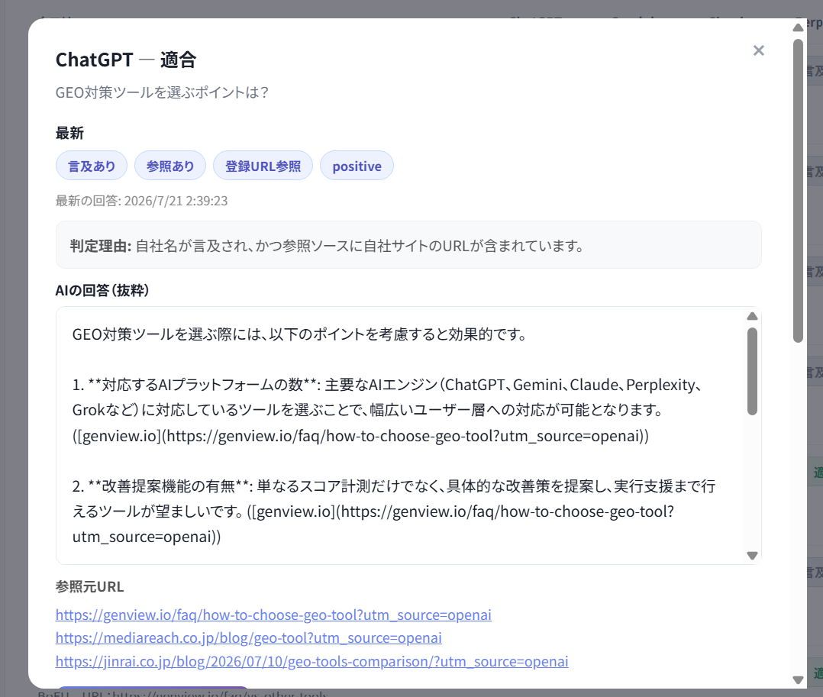The image size is (823, 697).
Task: Click the AI answer scrollbar down arrow
Action: (x=752, y=555)
